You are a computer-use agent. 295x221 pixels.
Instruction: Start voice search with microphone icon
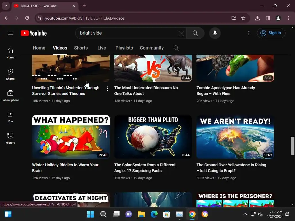tap(215, 33)
